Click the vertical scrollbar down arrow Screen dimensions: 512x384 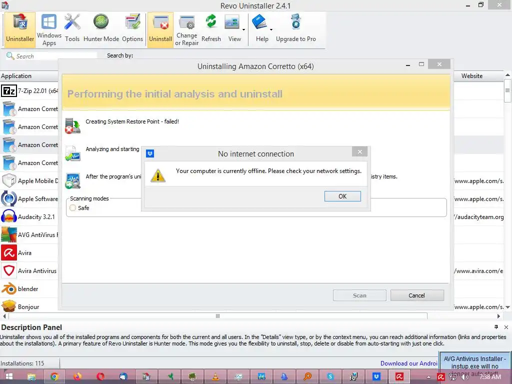point(508,307)
